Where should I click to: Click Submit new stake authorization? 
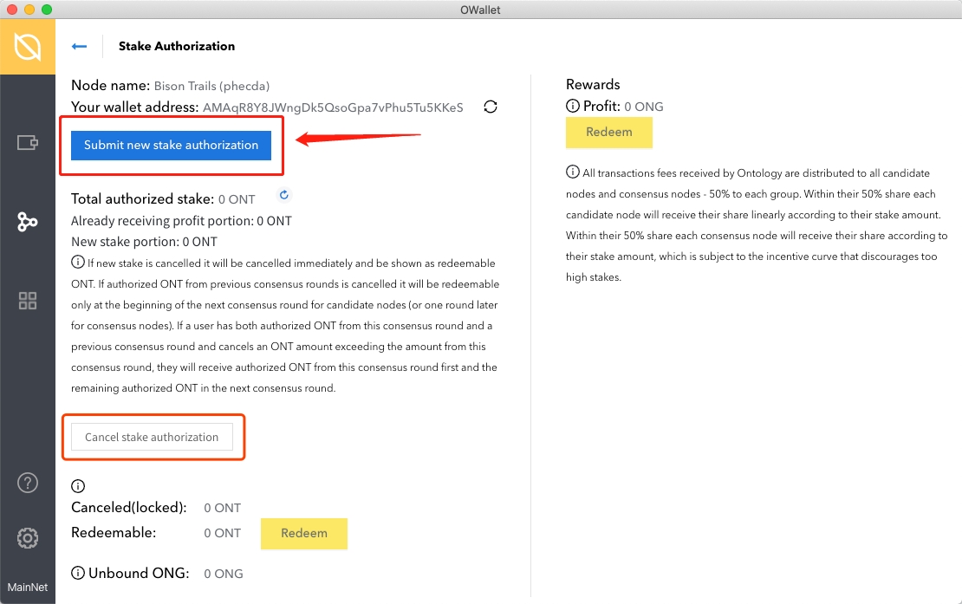click(x=172, y=146)
